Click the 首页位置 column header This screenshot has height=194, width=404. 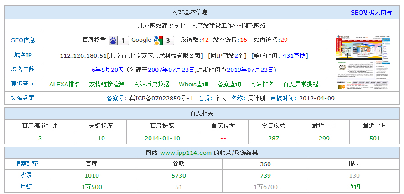pyautogui.click(x=223, y=126)
